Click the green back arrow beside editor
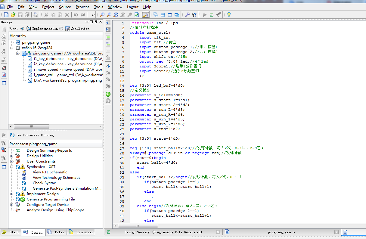The height and width of the screenshot is (239, 366). (x=108, y=94)
